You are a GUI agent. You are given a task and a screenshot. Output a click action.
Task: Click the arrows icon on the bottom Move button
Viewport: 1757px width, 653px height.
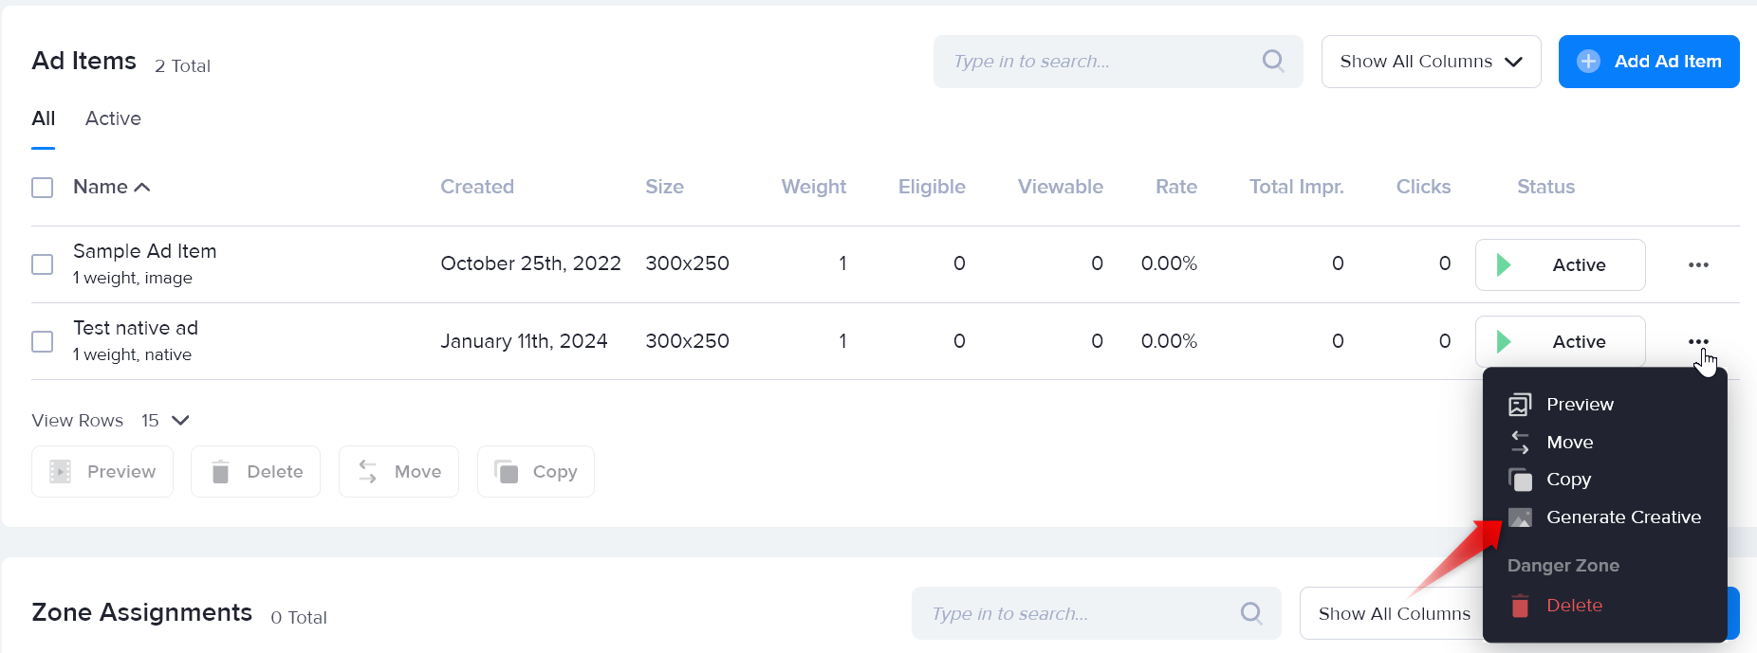(x=368, y=471)
